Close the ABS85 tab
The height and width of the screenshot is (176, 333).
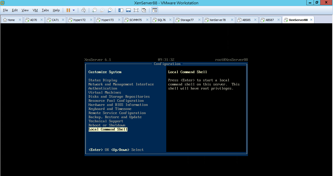click(x=255, y=20)
